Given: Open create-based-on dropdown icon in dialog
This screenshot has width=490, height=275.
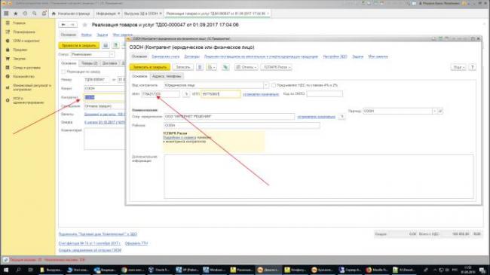Looking at the screenshot, I should click(x=211, y=67).
